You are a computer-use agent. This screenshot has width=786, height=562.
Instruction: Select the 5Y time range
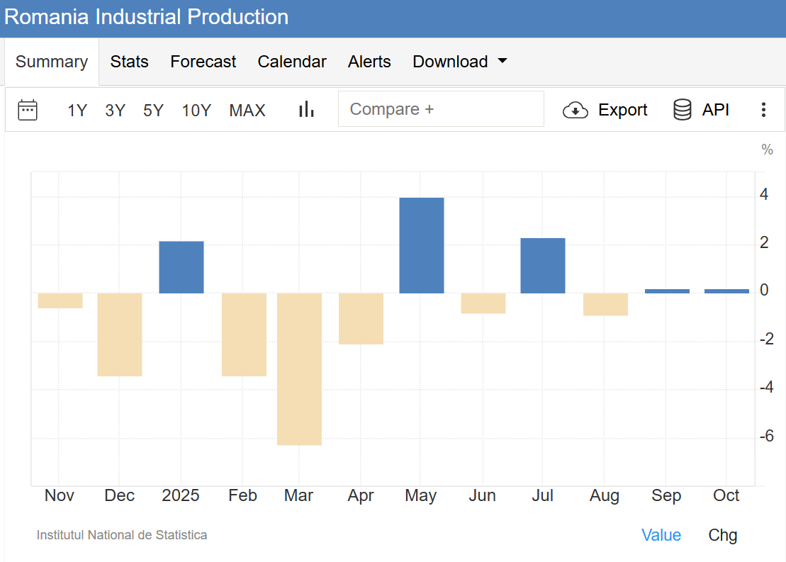(x=153, y=111)
